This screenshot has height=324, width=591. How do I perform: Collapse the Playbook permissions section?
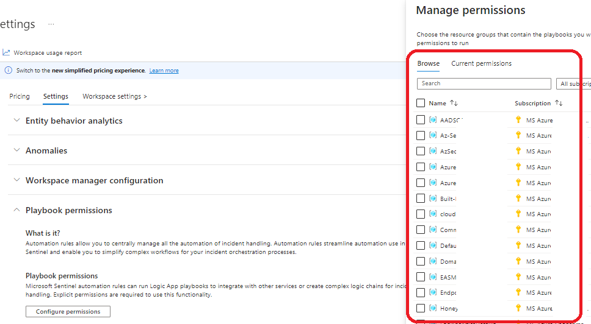coord(16,210)
